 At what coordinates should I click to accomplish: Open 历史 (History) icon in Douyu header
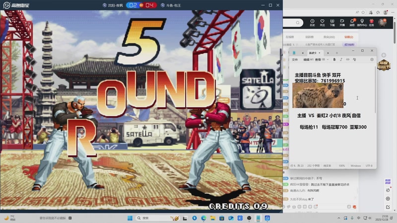point(312,22)
